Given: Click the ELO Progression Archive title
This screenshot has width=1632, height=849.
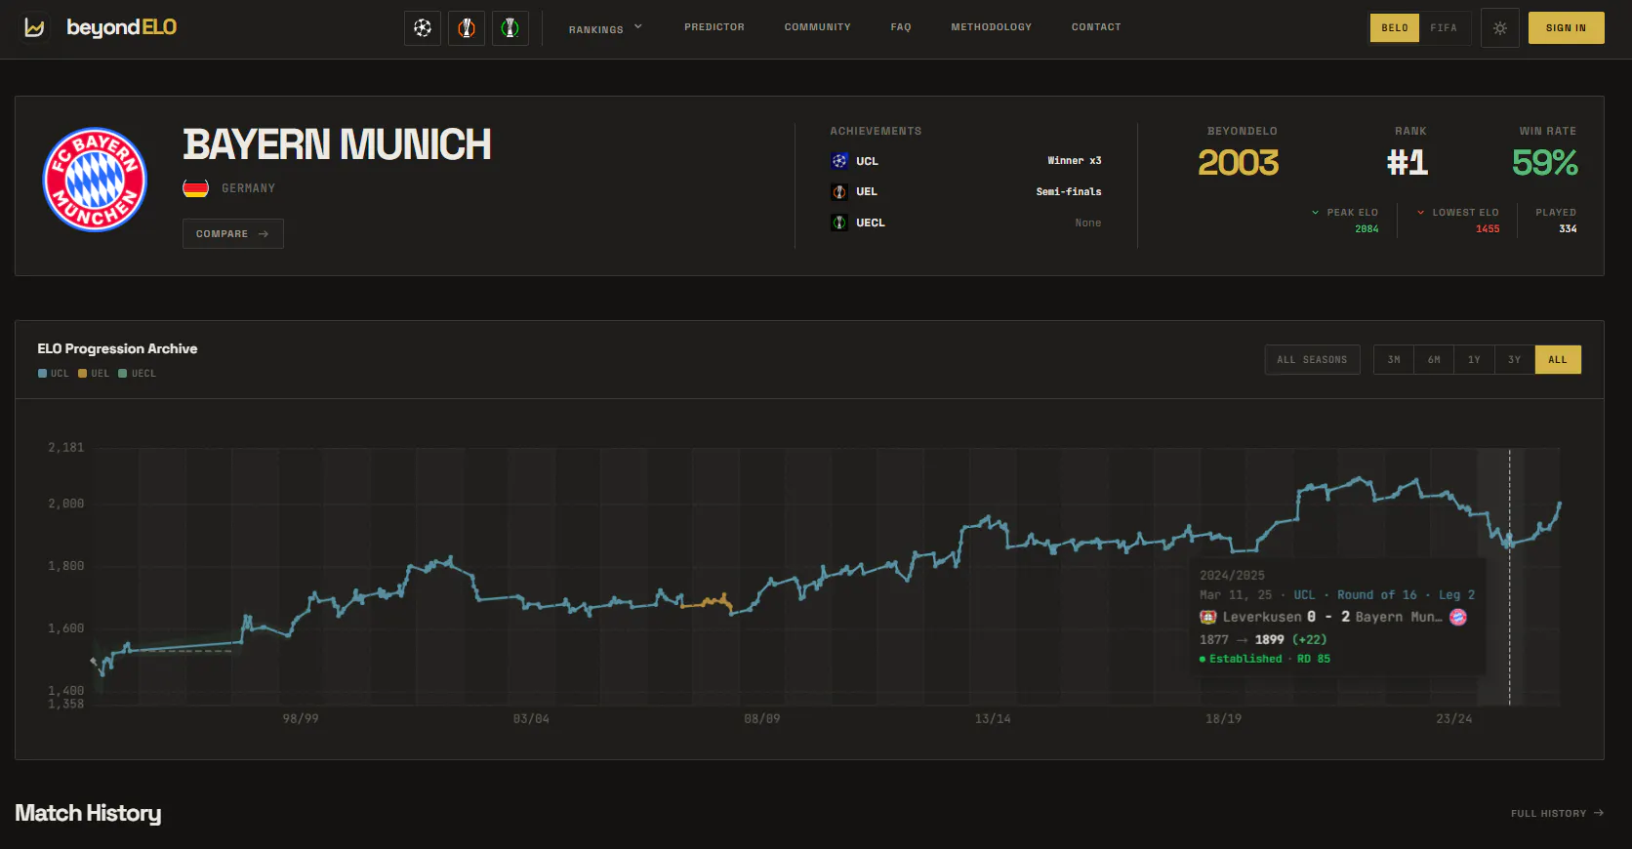Looking at the screenshot, I should 117,348.
